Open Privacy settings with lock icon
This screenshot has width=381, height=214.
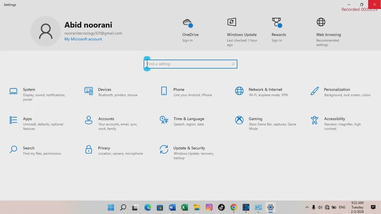tap(114, 150)
